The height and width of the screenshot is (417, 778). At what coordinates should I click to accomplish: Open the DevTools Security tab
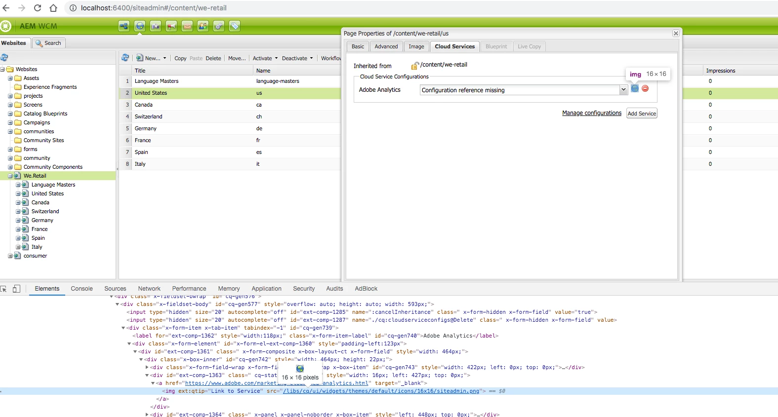[304, 289]
